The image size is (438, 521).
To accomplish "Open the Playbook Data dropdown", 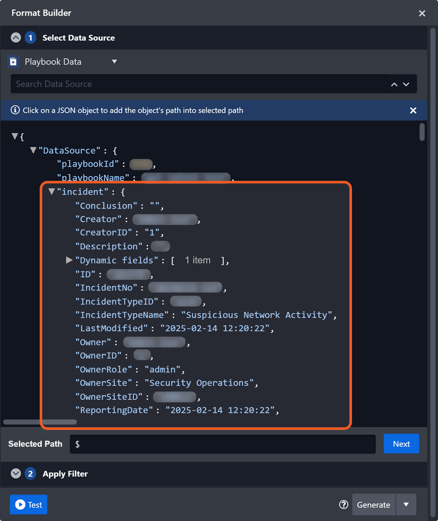I will [114, 62].
